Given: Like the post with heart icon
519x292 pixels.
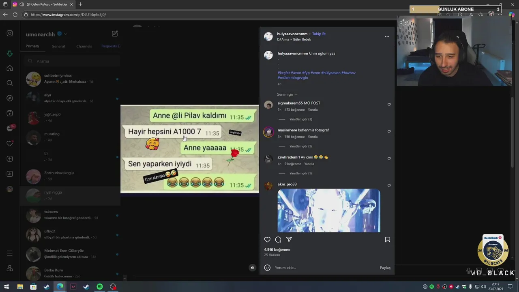Looking at the screenshot, I should 267,240.
